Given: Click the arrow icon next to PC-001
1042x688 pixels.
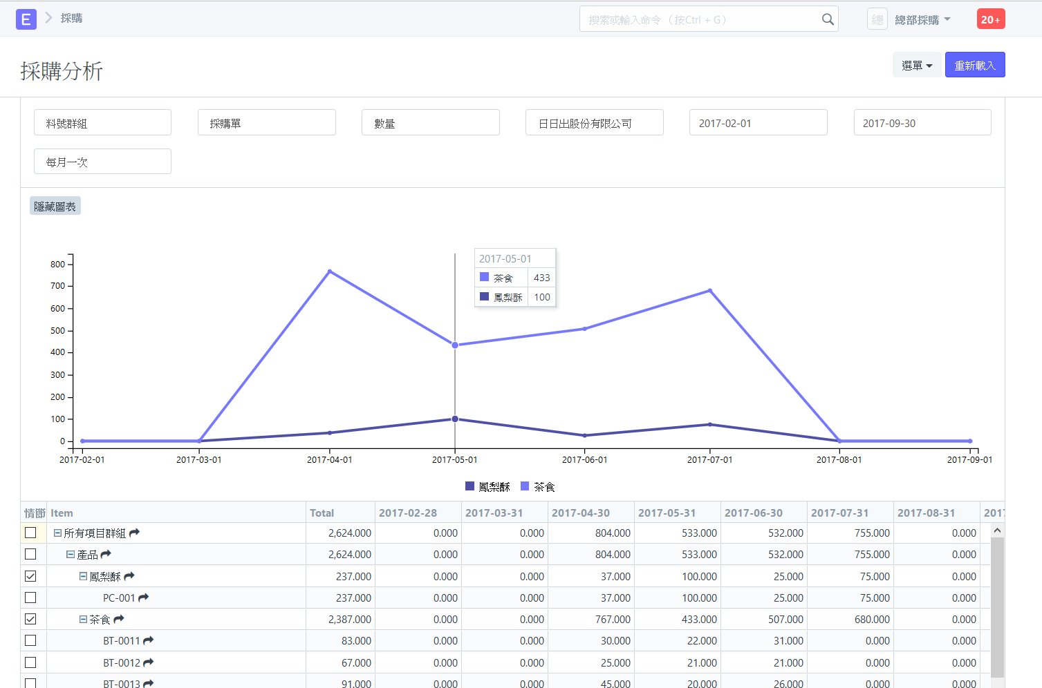Looking at the screenshot, I should pyautogui.click(x=144, y=598).
